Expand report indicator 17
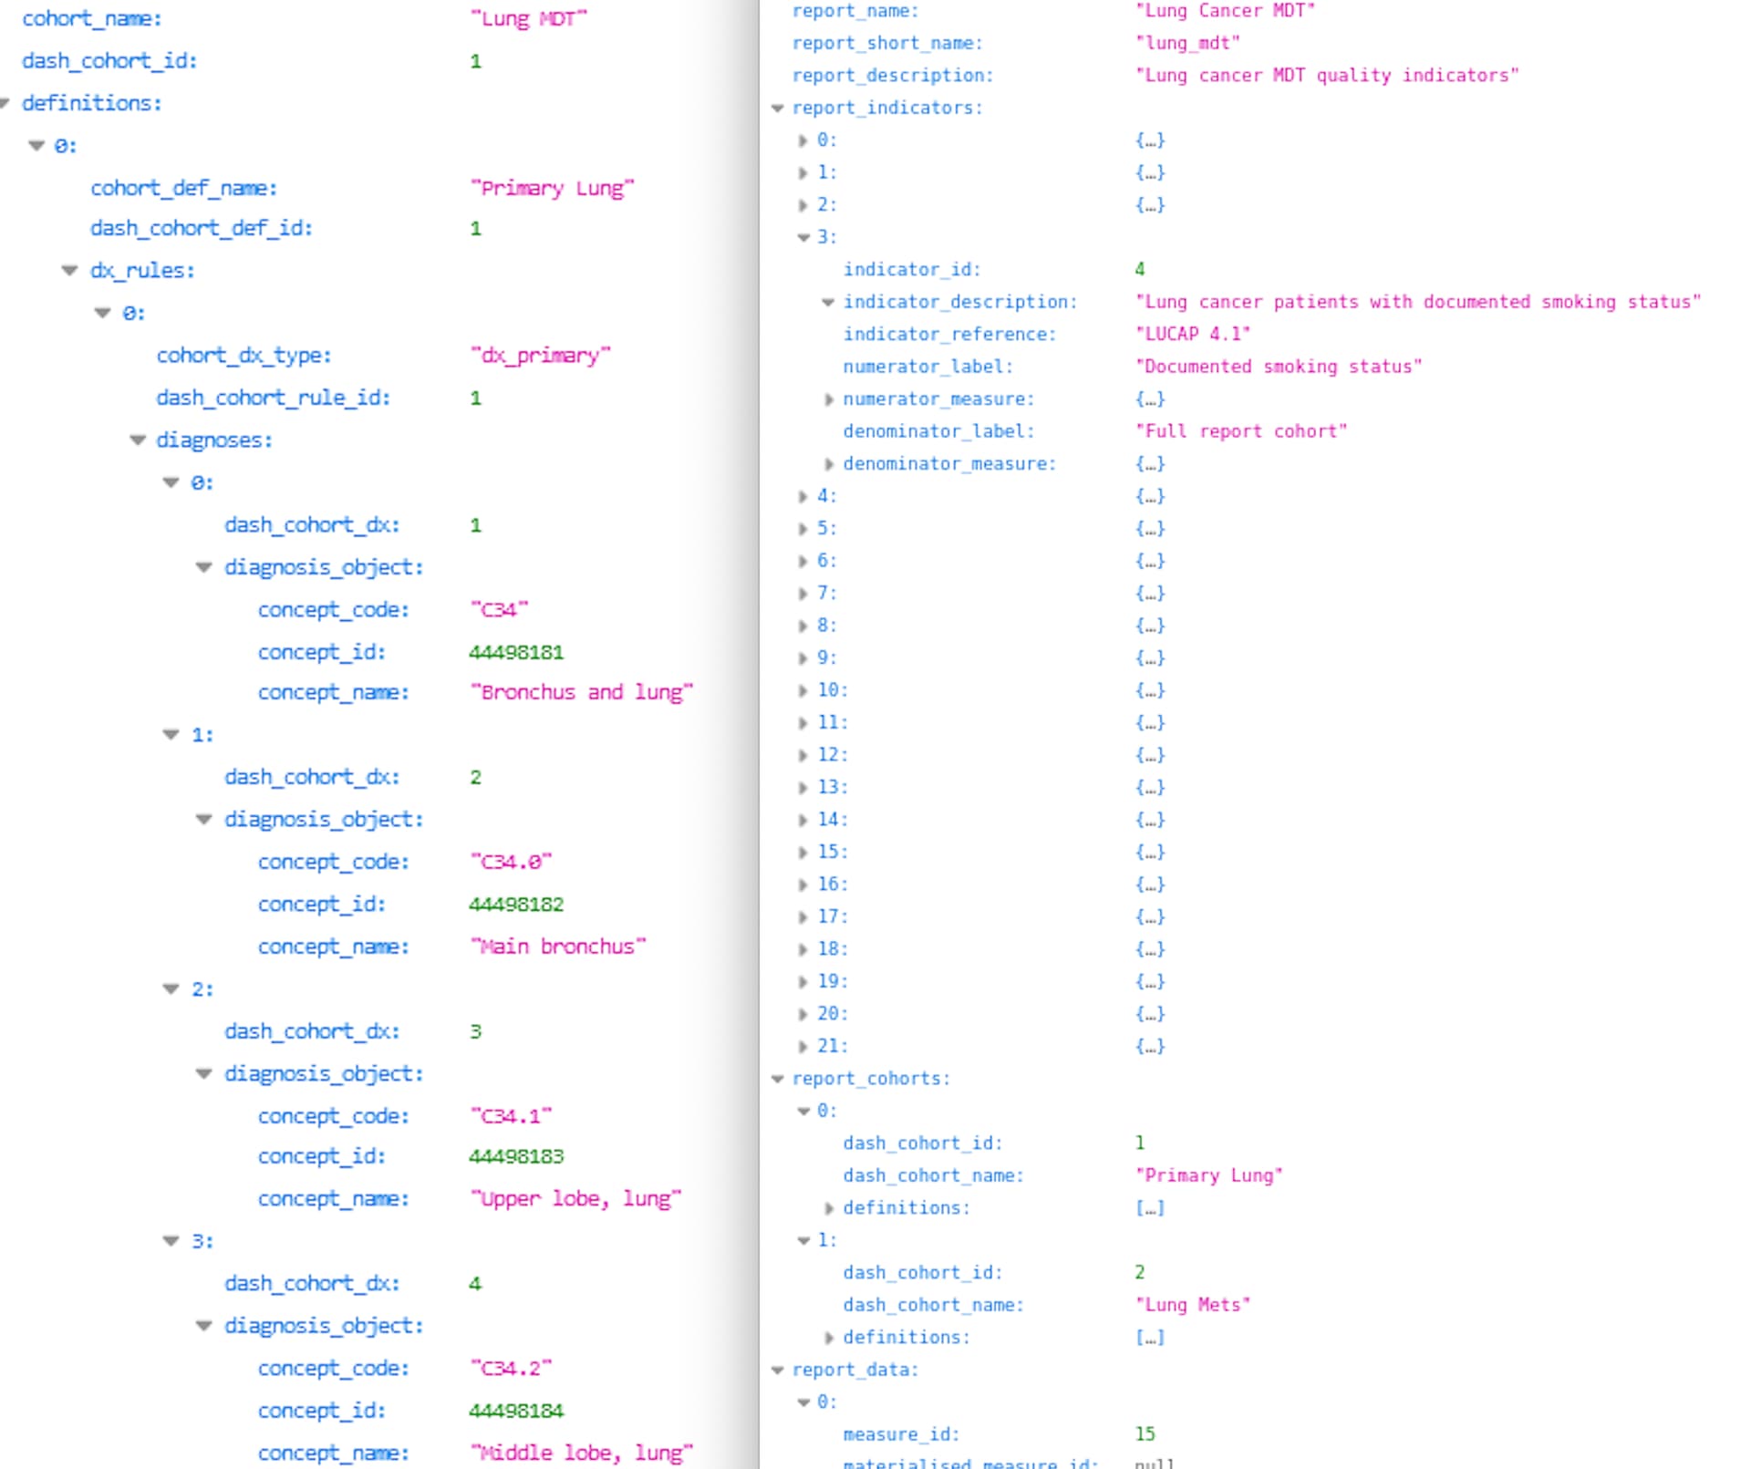Viewport: 1751px width, 1469px height. [x=803, y=917]
